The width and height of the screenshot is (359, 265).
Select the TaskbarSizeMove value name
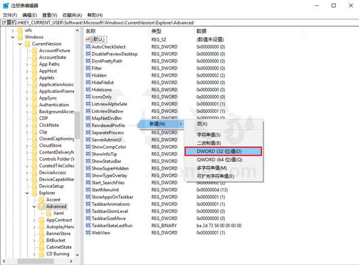tap(108, 218)
